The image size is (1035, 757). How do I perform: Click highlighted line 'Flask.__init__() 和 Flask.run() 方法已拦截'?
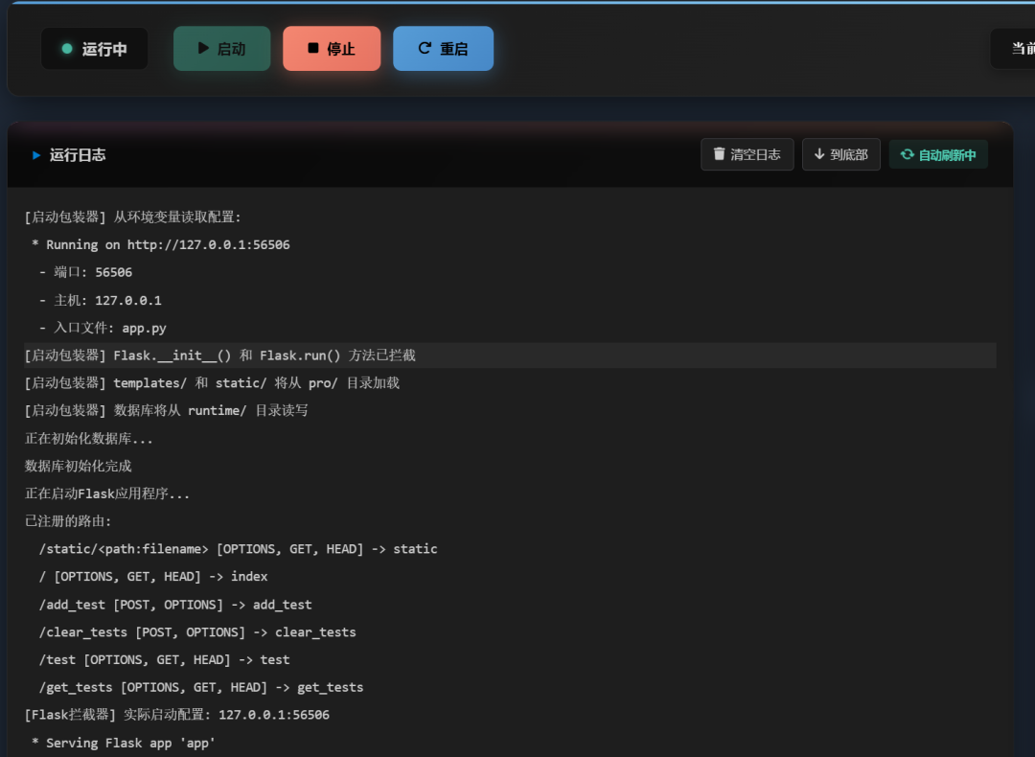[x=510, y=356]
